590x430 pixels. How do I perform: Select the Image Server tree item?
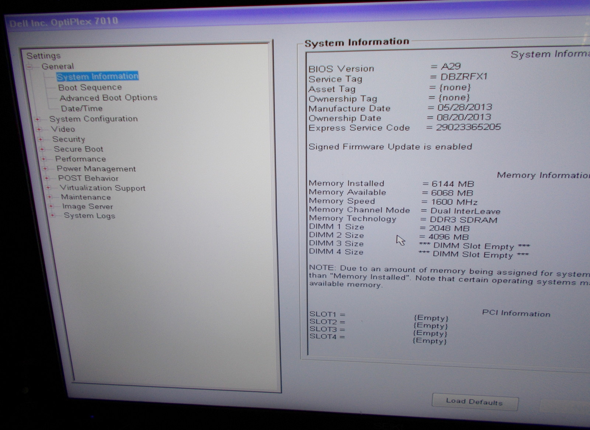pyautogui.click(x=87, y=207)
